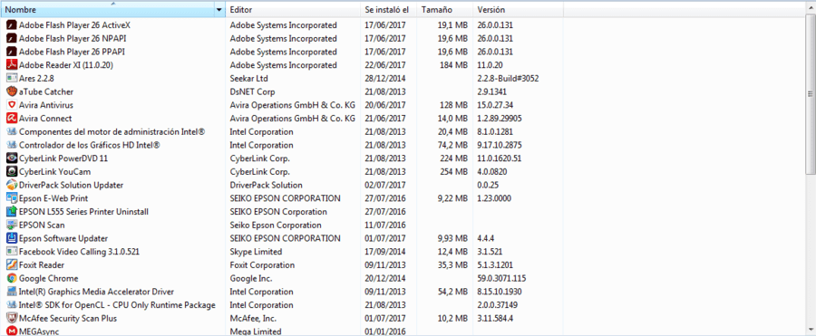The width and height of the screenshot is (816, 336).
Task: Click the DriverPack Solution editor cell
Action: tap(266, 185)
